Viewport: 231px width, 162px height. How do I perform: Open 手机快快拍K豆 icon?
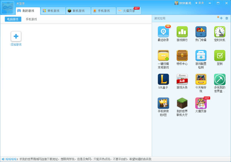coord(163,103)
